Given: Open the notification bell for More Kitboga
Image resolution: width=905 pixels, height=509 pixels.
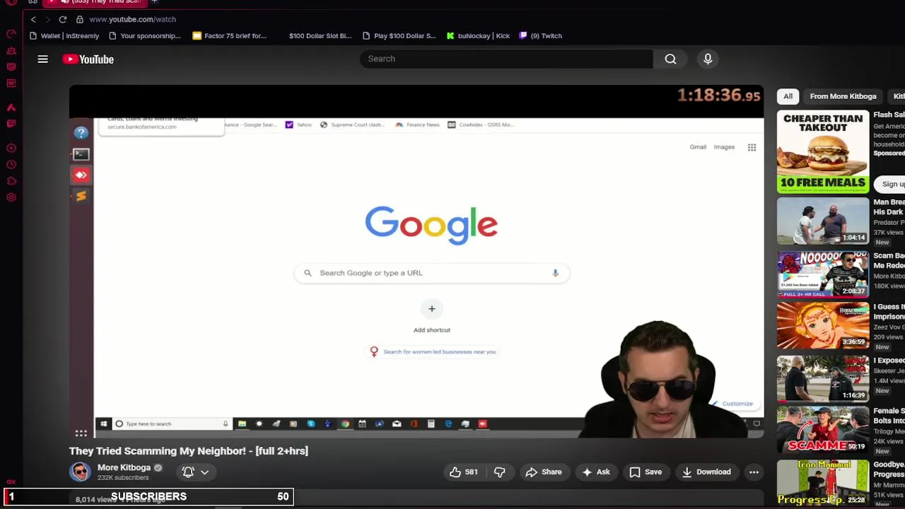Looking at the screenshot, I should tap(188, 472).
